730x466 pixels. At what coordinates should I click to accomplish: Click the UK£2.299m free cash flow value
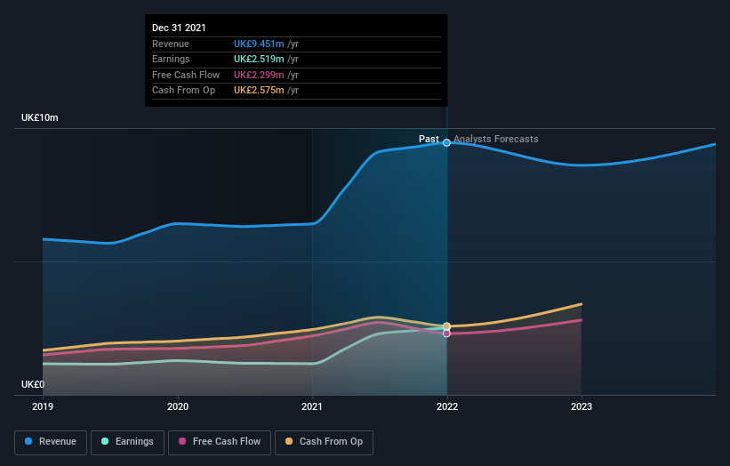(x=259, y=75)
